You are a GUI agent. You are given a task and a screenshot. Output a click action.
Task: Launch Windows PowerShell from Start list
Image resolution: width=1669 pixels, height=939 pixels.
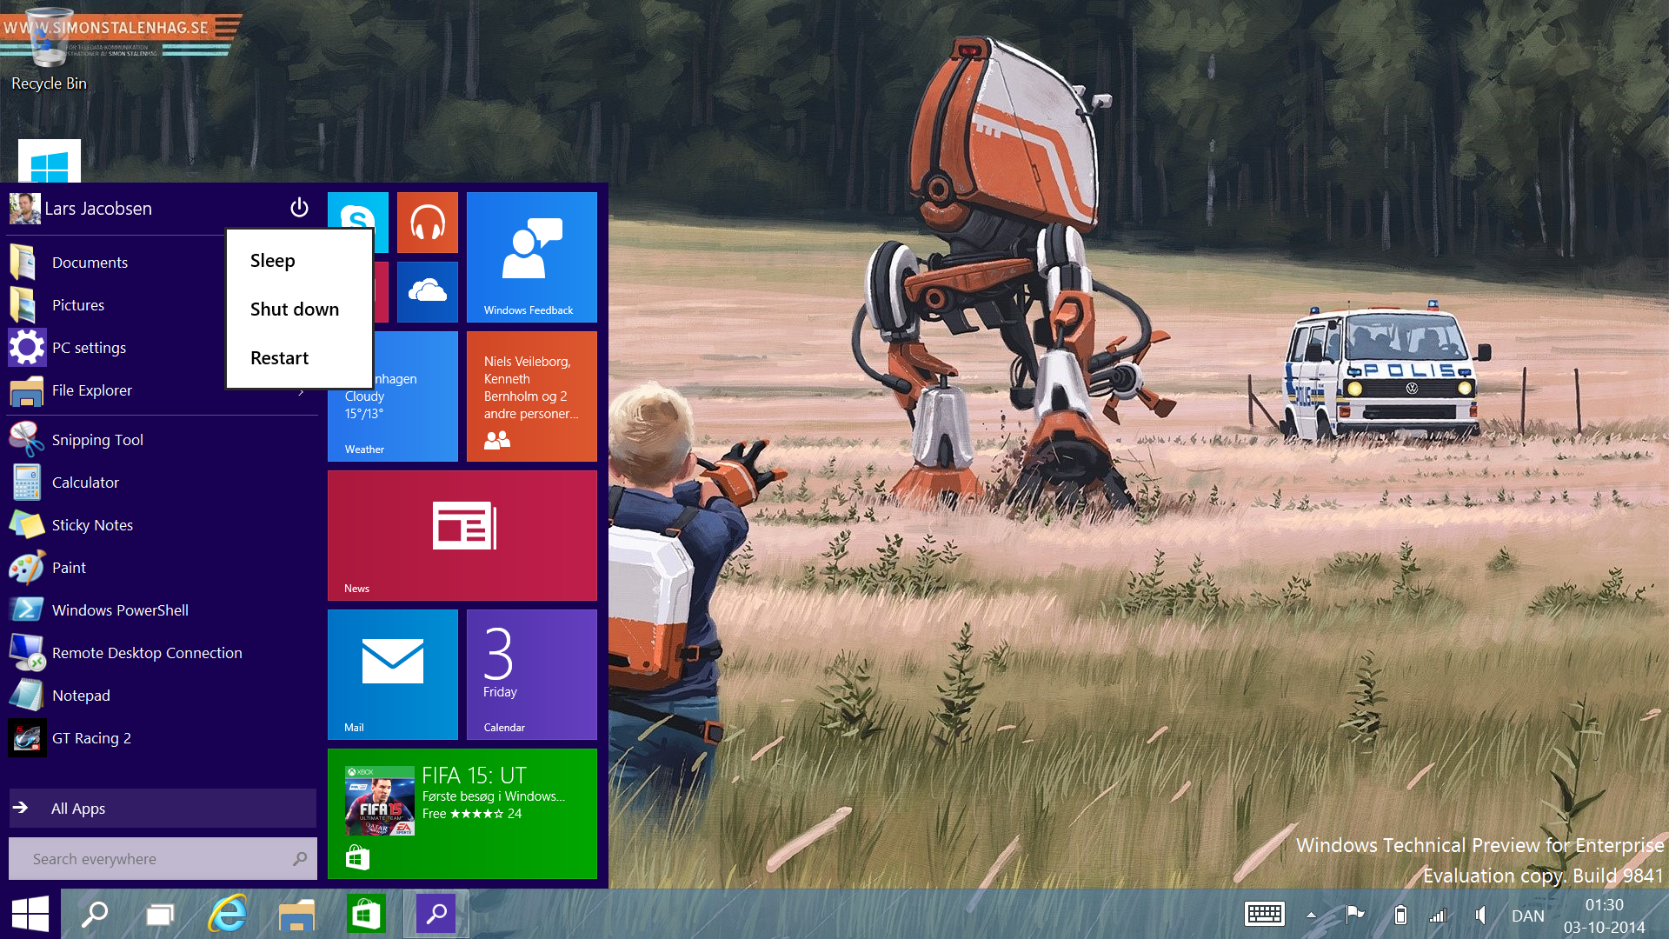120,610
